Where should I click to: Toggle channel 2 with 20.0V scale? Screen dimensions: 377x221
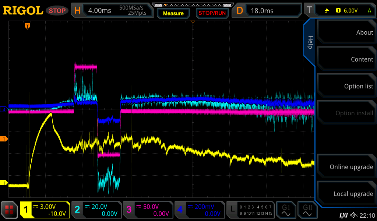coord(96,210)
